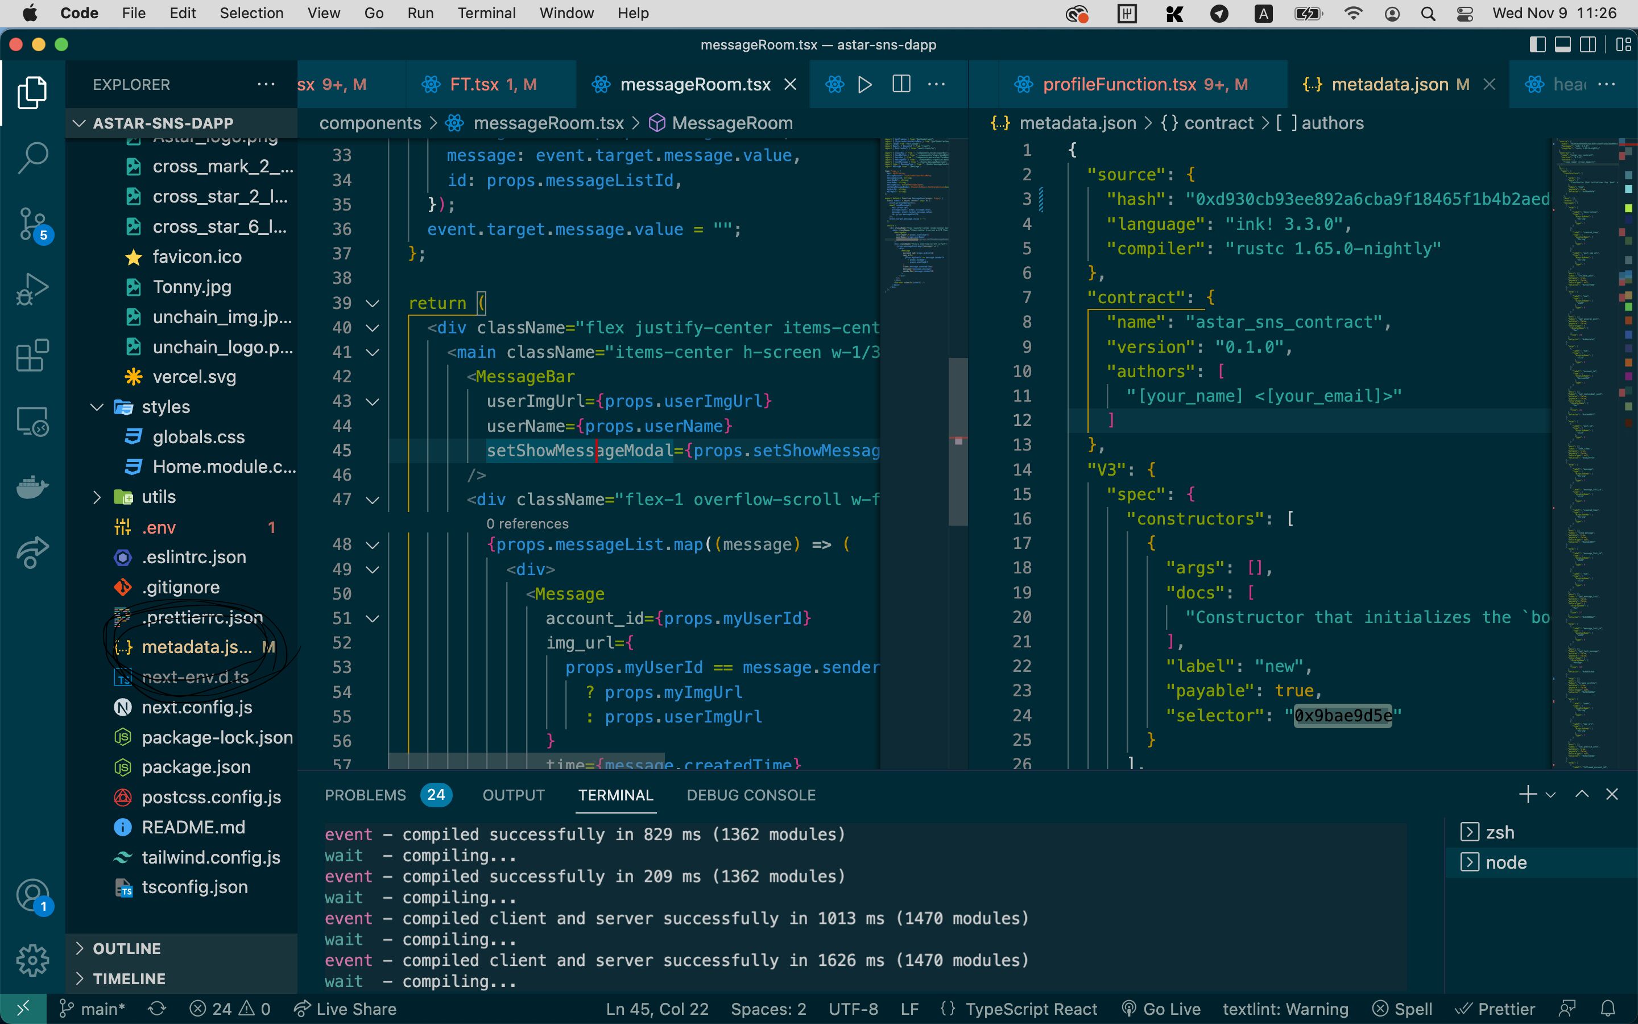
Task: Click Go Live in status bar
Action: click(1161, 1009)
